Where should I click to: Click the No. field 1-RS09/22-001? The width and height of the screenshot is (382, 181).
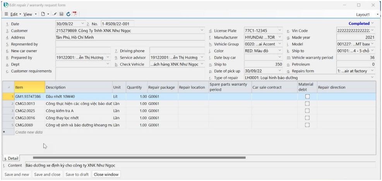117,24
